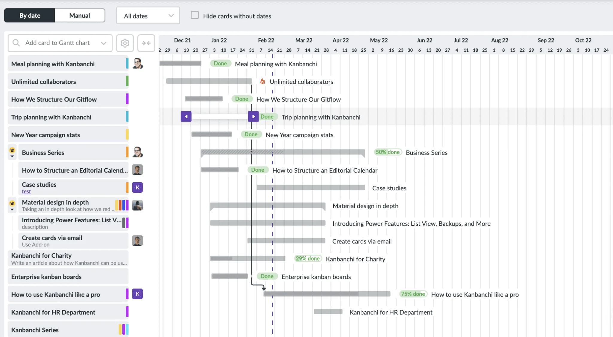Collapse the card list panel with the arrows icon

pos(146,43)
